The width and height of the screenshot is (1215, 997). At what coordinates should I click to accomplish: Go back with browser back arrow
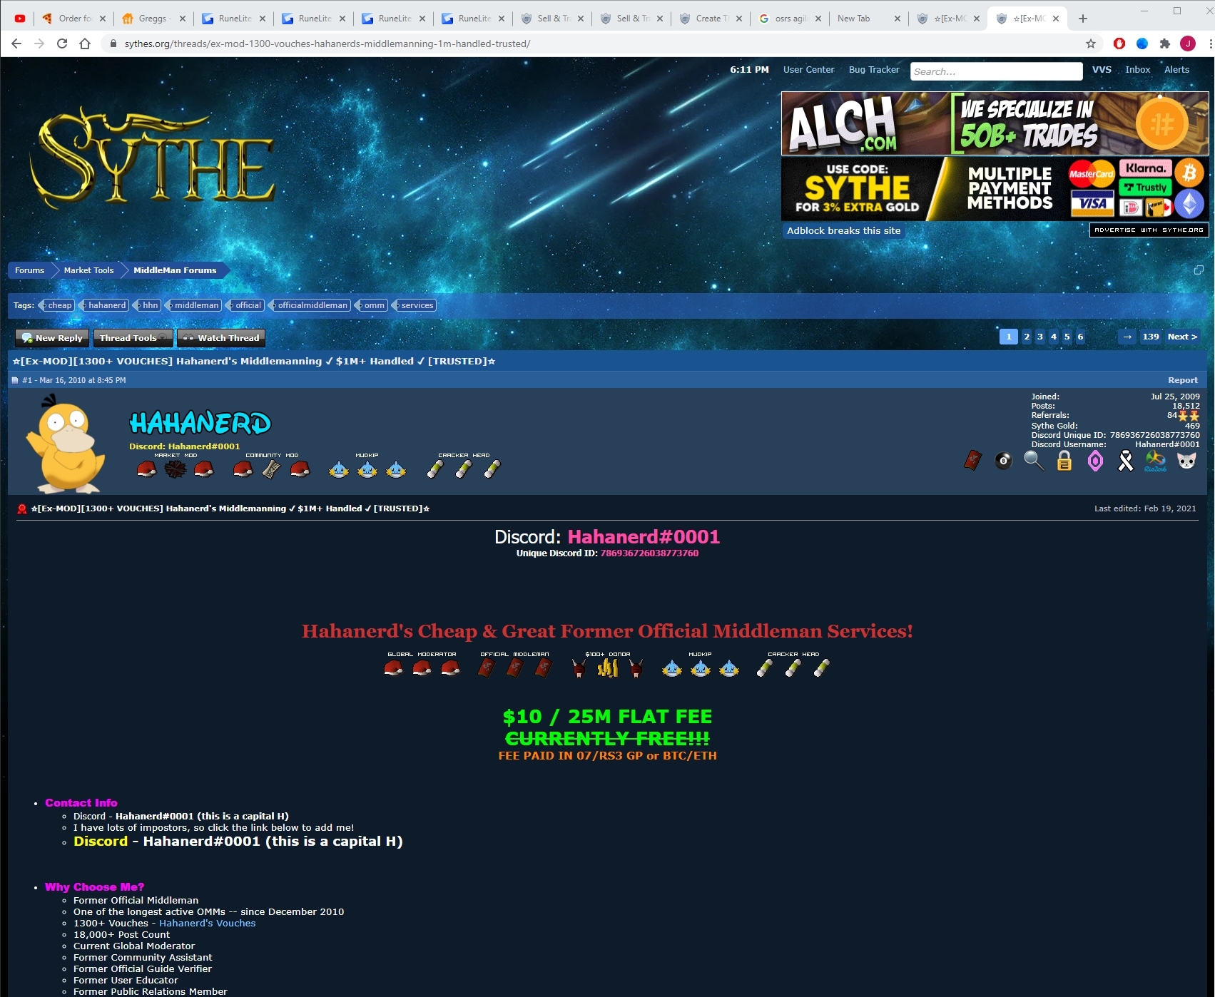[x=16, y=44]
